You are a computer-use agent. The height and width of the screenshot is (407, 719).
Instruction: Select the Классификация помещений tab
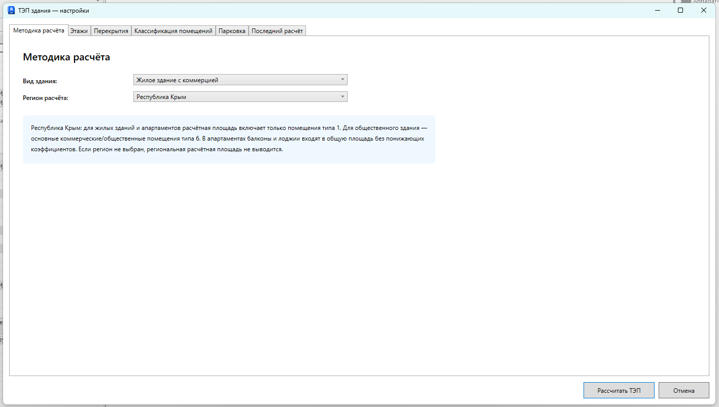(x=174, y=31)
